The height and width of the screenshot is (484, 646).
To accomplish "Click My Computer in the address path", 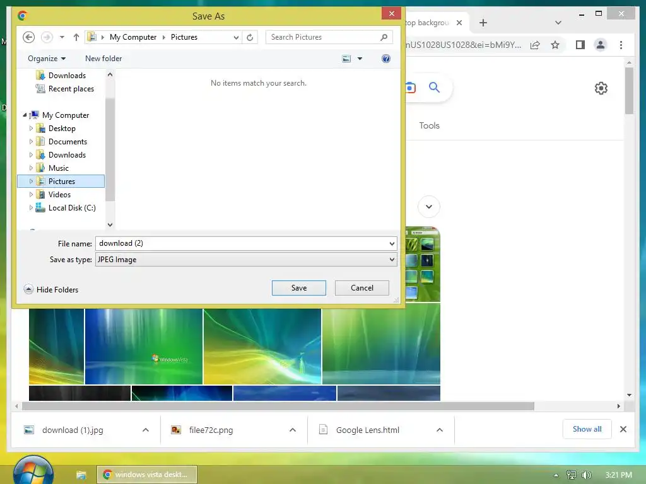I will click(133, 37).
